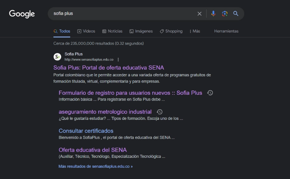Click the Información básica snippet text

(112, 99)
